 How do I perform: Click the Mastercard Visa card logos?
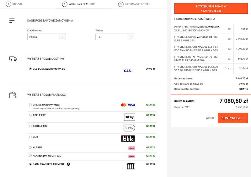click(x=128, y=105)
